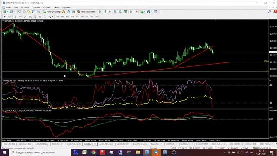Click the Windows search box in taskbar
277x156 pixels.
click(x=39, y=152)
